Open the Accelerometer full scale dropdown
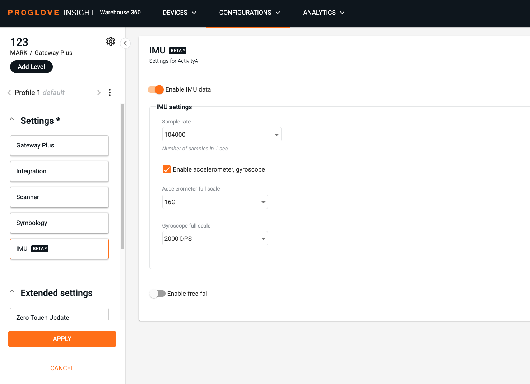 [215, 202]
